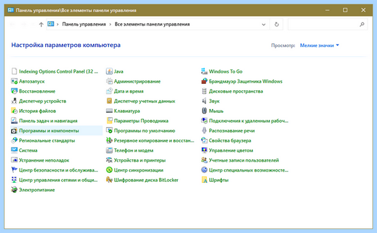
Task: Click the Центр синхронизации icon
Action: pos(109,170)
